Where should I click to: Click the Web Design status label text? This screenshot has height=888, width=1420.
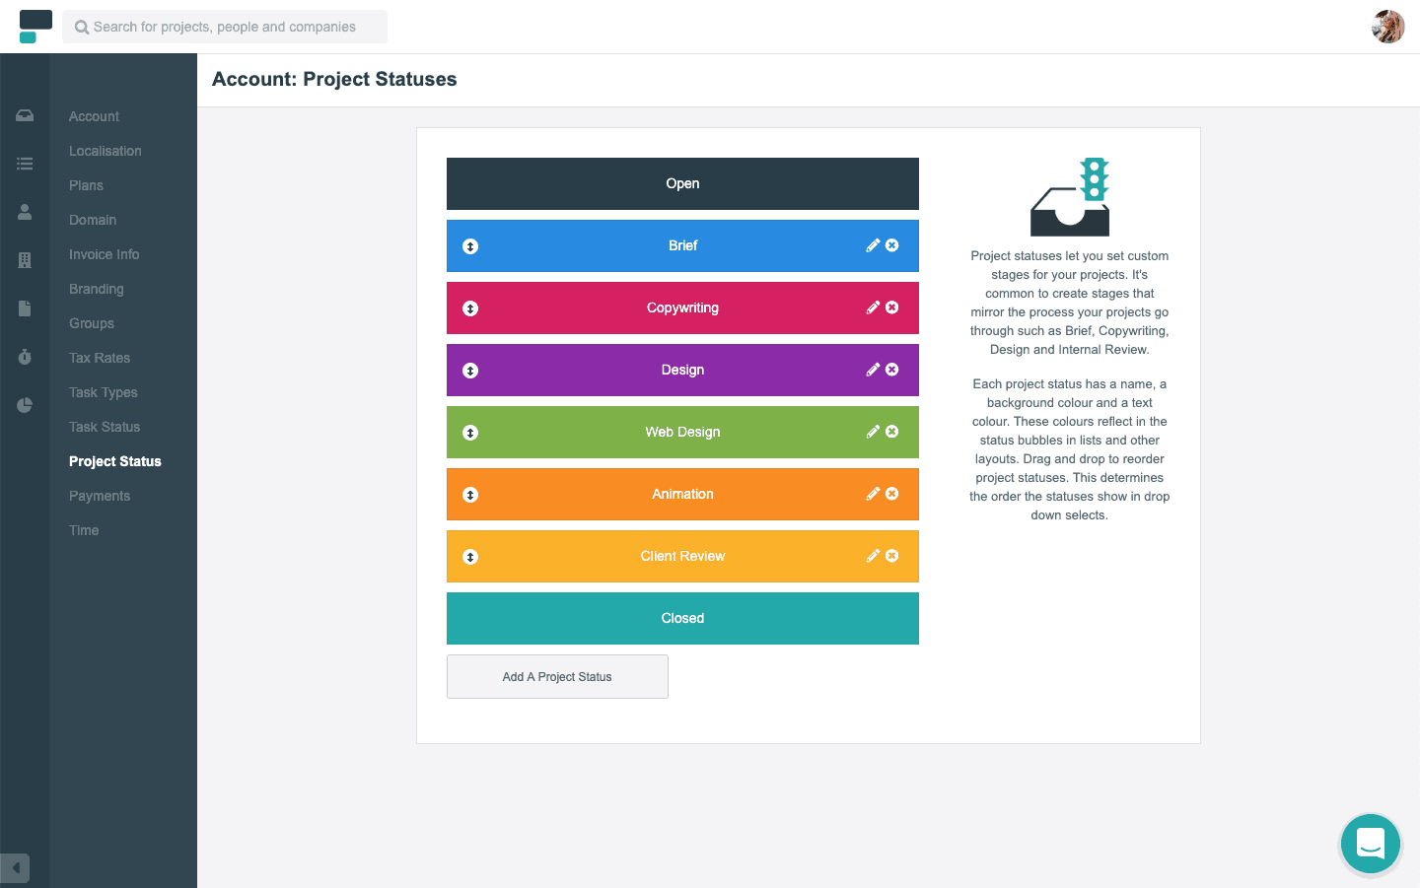click(682, 432)
